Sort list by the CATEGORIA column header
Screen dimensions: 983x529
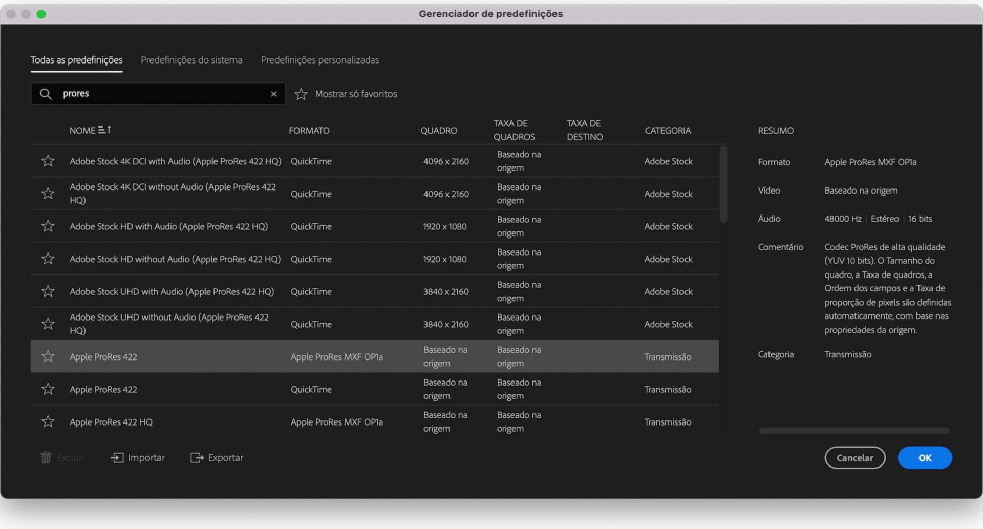(x=668, y=130)
